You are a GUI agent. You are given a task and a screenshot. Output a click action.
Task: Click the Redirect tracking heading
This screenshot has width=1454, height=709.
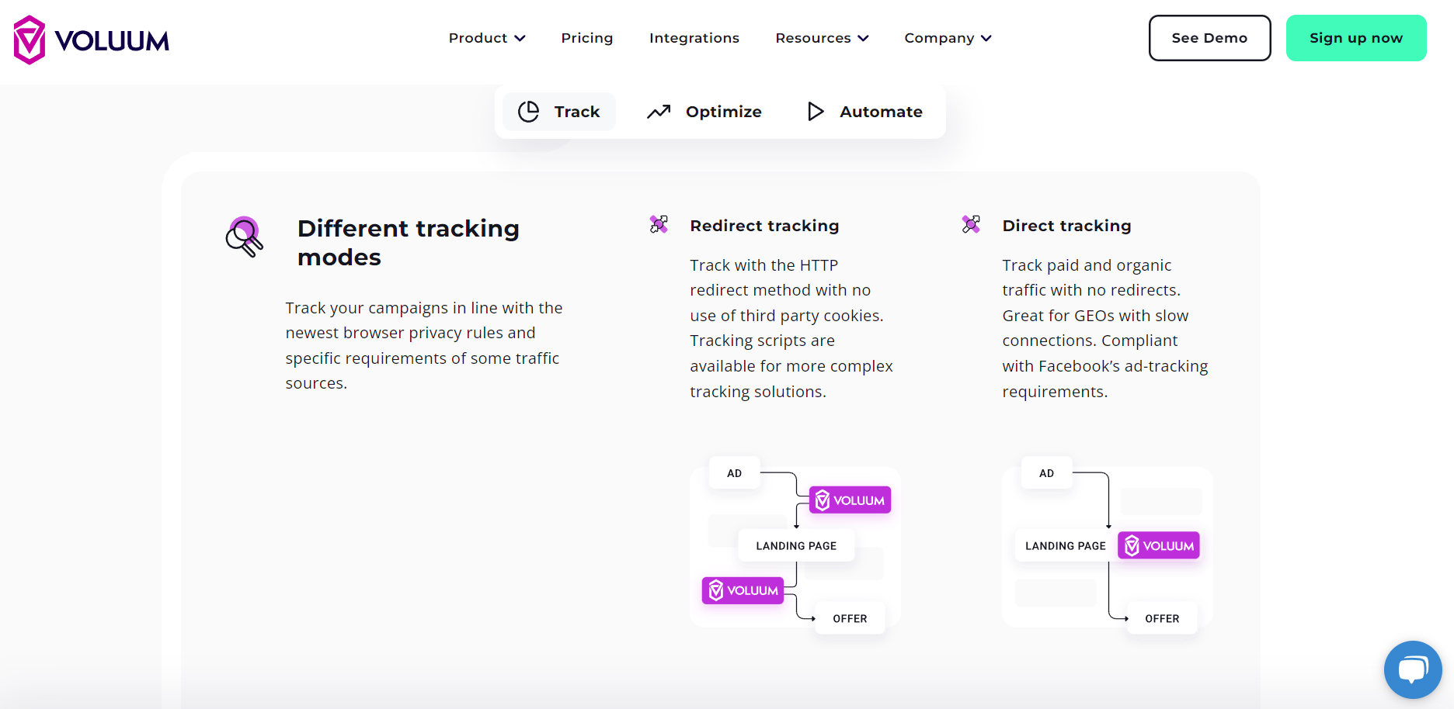tap(764, 226)
